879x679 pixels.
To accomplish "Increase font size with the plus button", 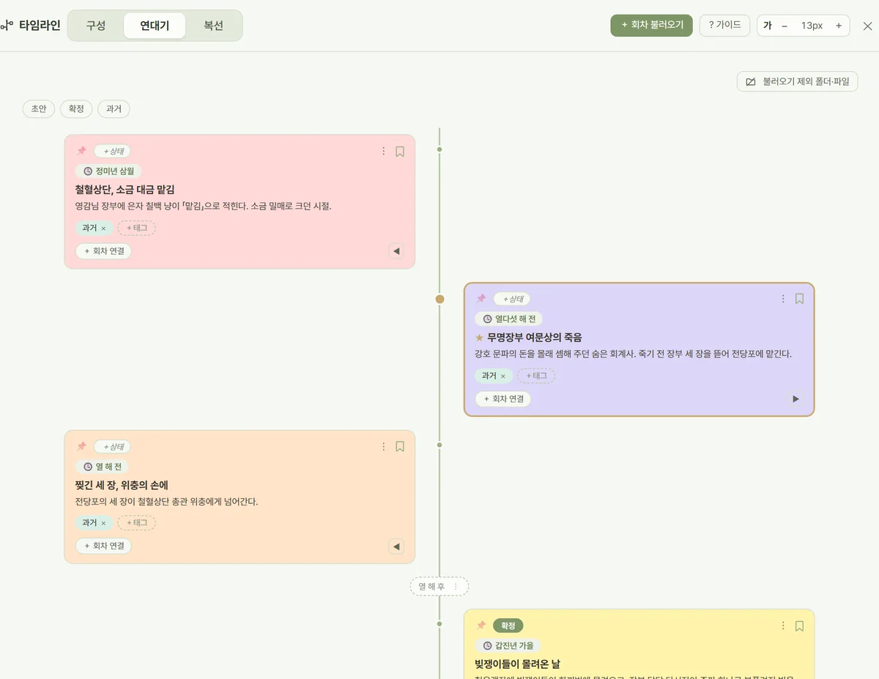I will click(839, 26).
